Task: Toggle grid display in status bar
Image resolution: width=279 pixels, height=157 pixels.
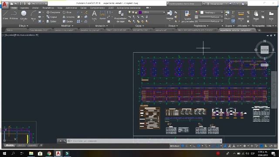Action: (x=183, y=146)
